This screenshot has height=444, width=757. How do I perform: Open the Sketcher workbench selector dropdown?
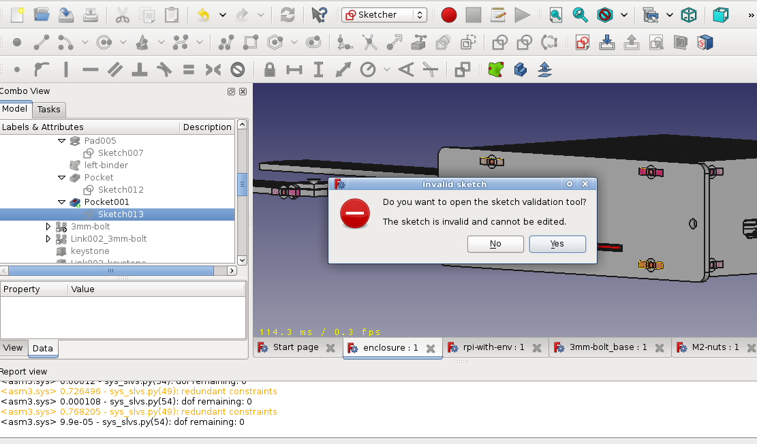click(x=421, y=14)
